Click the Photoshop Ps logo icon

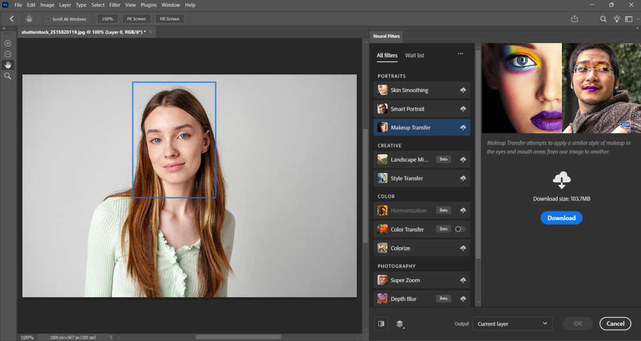click(x=5, y=5)
